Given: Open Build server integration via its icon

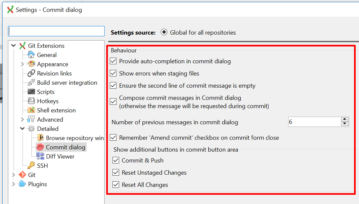Looking at the screenshot, I should point(30,82).
